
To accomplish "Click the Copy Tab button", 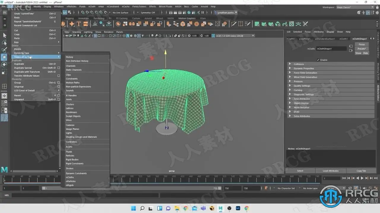I will pyautogui.click(x=361, y=171).
